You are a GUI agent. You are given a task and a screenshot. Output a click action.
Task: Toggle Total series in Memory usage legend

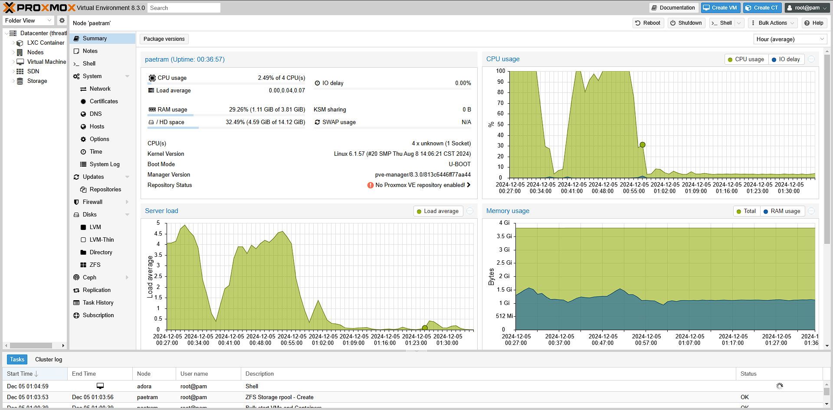click(x=746, y=211)
